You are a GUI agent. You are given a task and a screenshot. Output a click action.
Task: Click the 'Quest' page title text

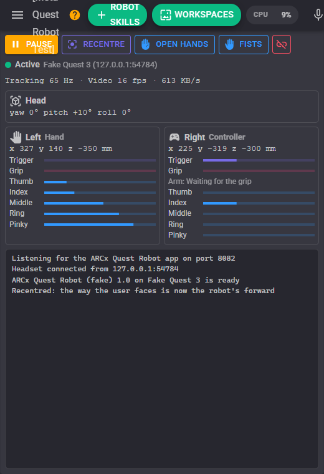[x=45, y=14]
